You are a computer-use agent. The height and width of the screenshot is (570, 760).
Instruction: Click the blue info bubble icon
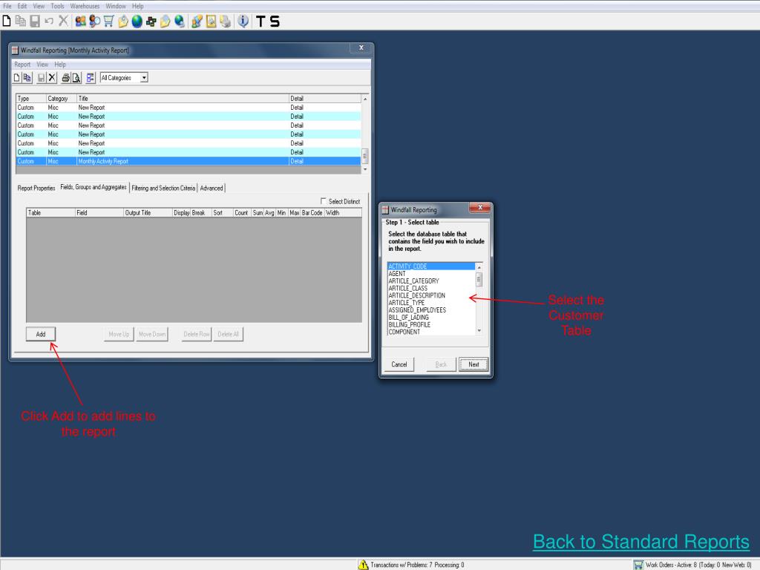(243, 21)
